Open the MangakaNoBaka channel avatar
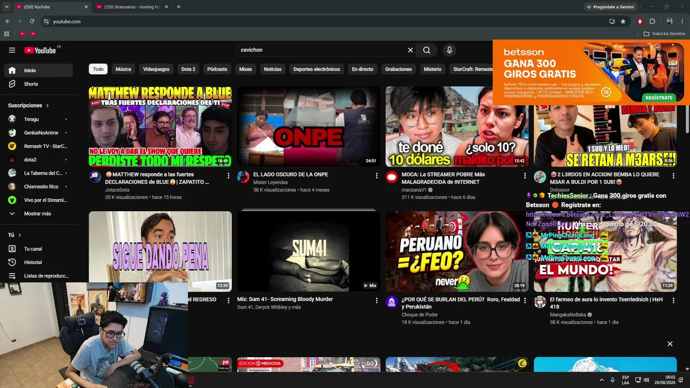Image resolution: width=690 pixels, height=388 pixels. tap(540, 302)
